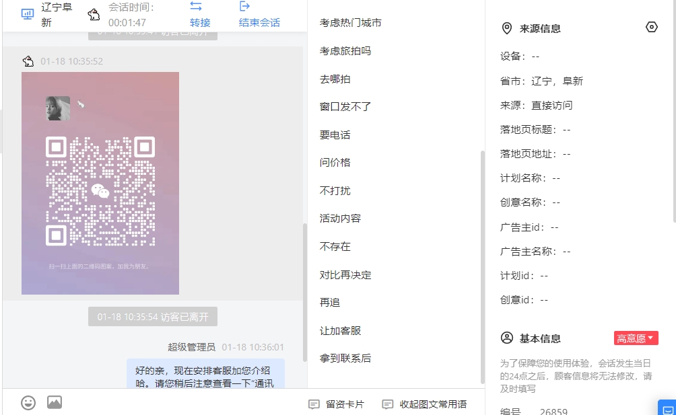This screenshot has height=415, width=676.
Task: Choose the 活动内容 quick phrase
Action: (x=340, y=219)
